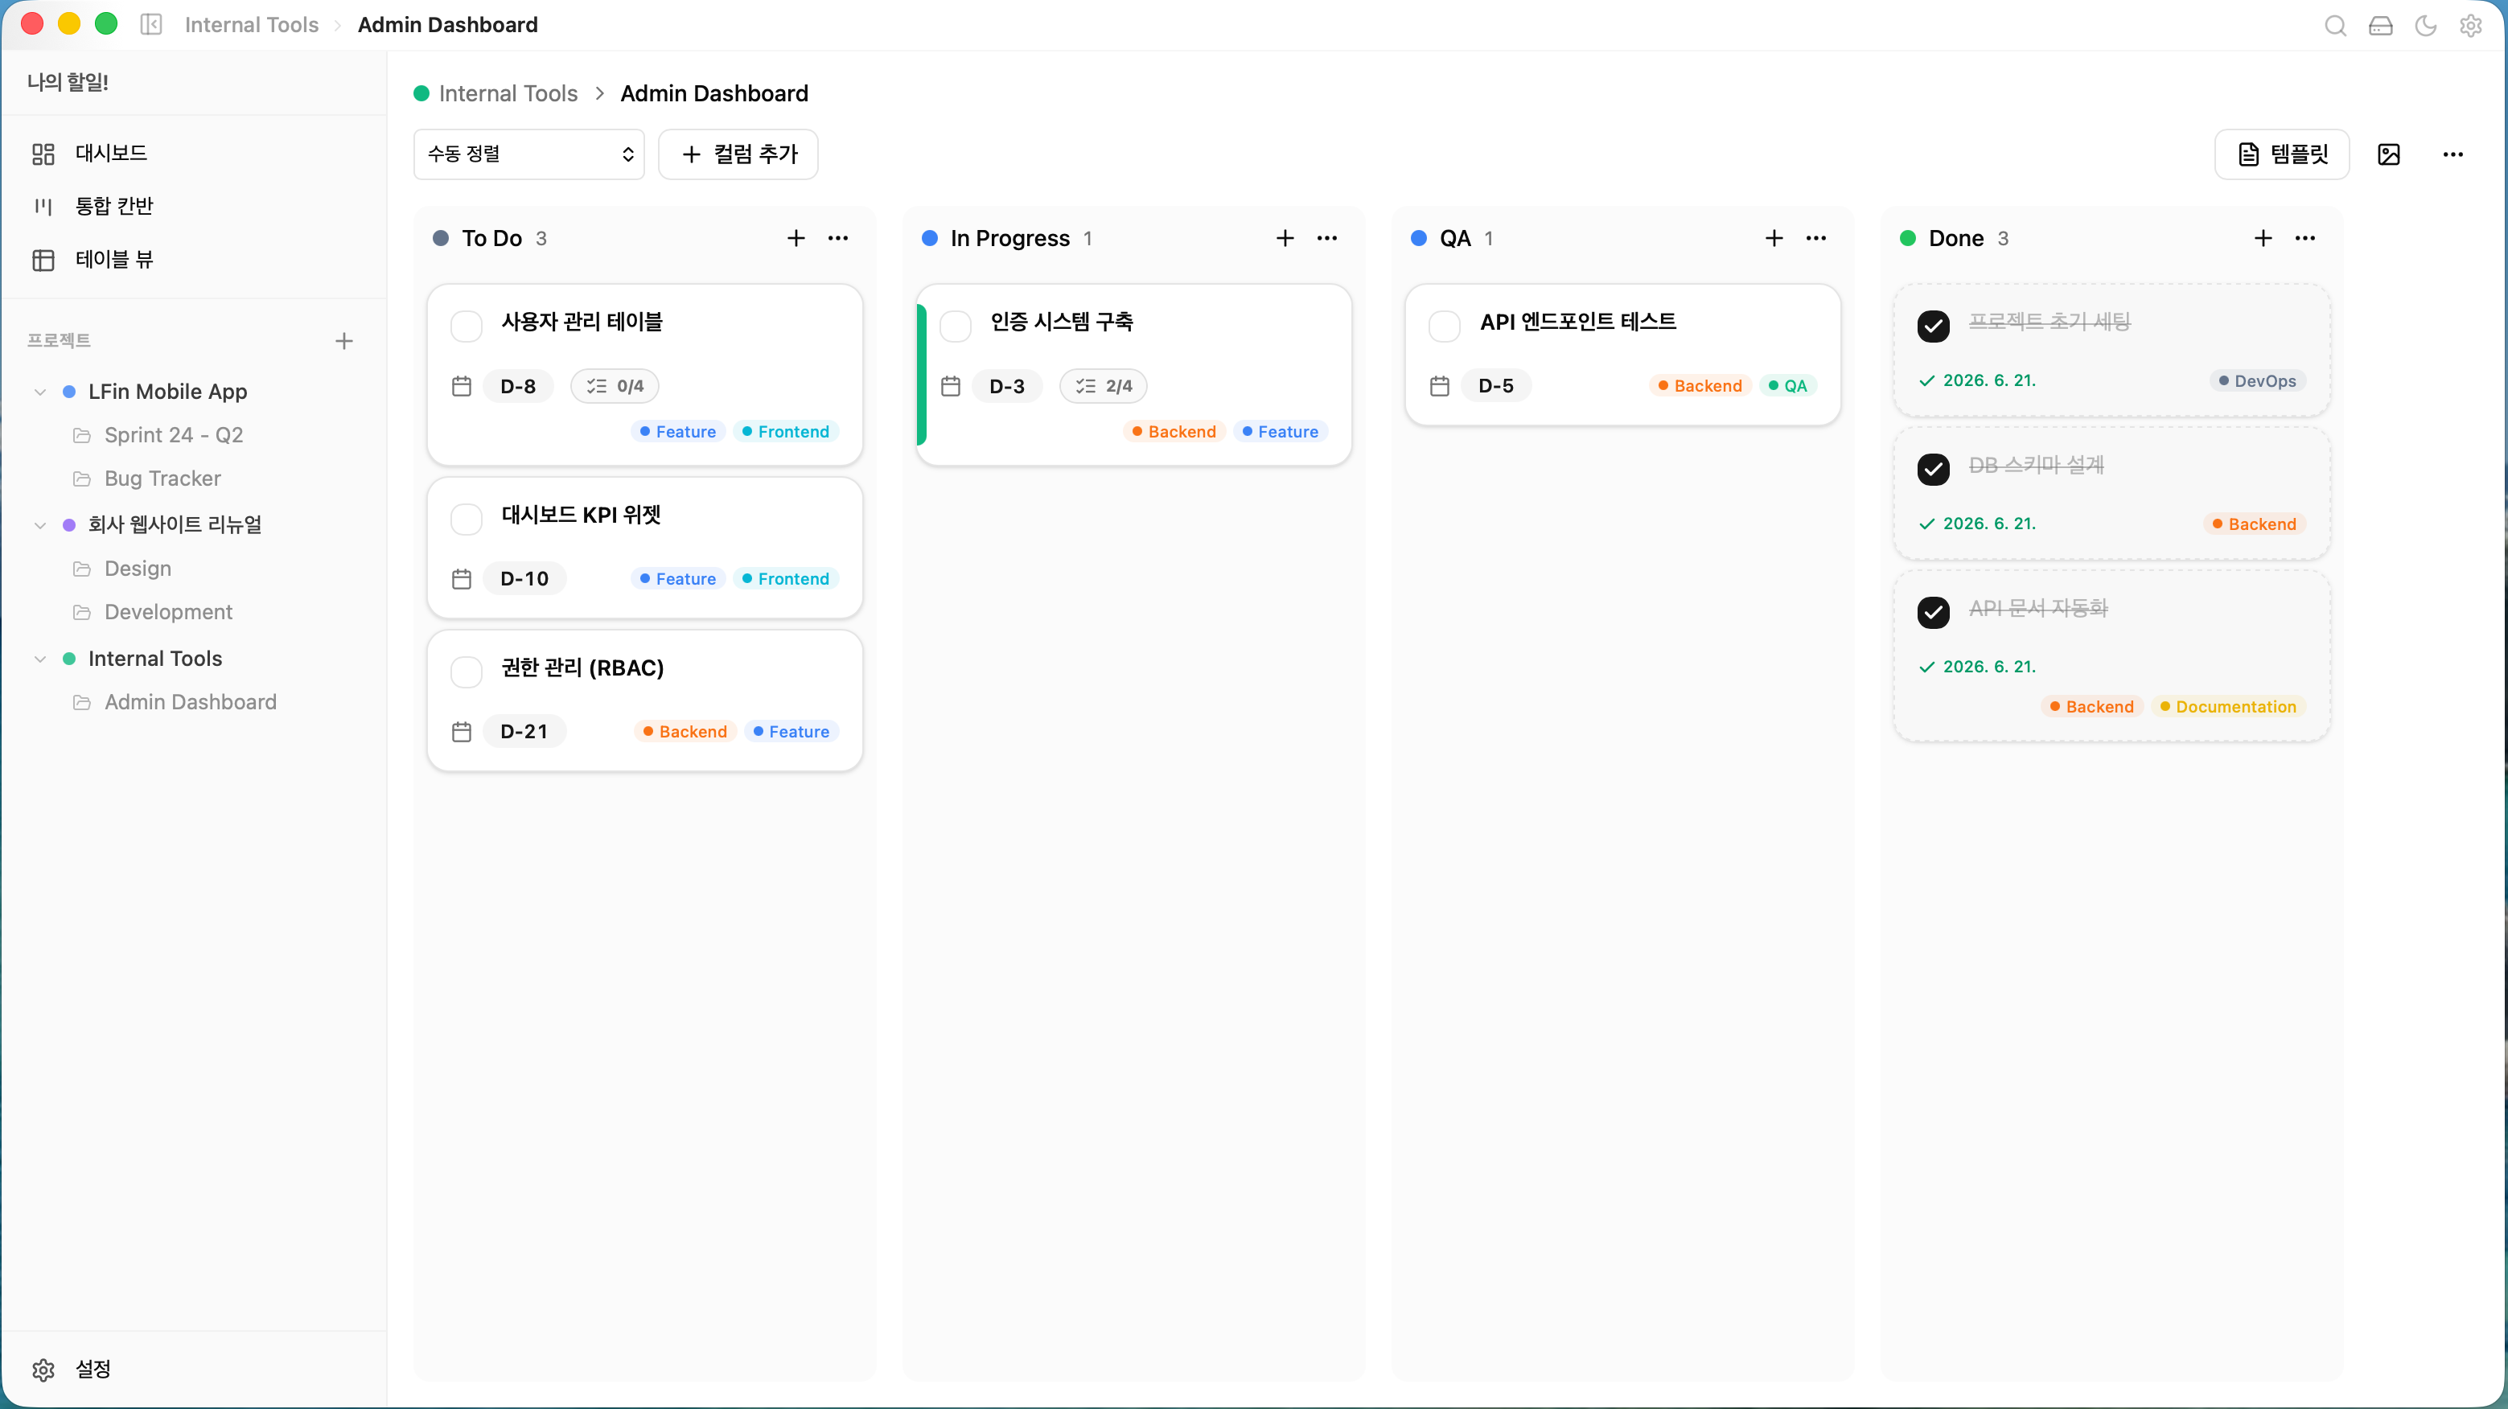This screenshot has height=1409, width=2508.
Task: Open the Done column's more options menu
Action: coord(2304,237)
